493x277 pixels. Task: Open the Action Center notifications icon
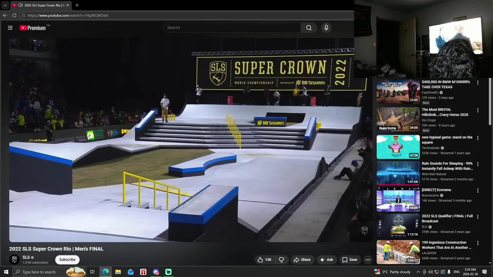pyautogui.click(x=485, y=272)
